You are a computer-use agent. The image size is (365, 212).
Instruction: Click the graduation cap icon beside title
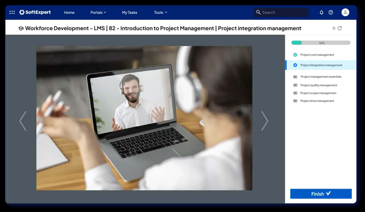pyautogui.click(x=21, y=28)
